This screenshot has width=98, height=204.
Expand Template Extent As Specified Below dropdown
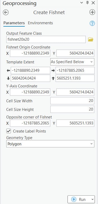(72, 62)
